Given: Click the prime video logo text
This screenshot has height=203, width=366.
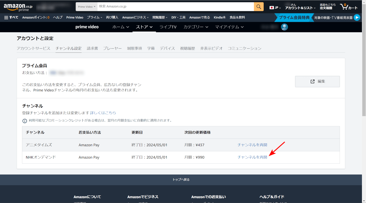Looking at the screenshot, I should click(87, 27).
